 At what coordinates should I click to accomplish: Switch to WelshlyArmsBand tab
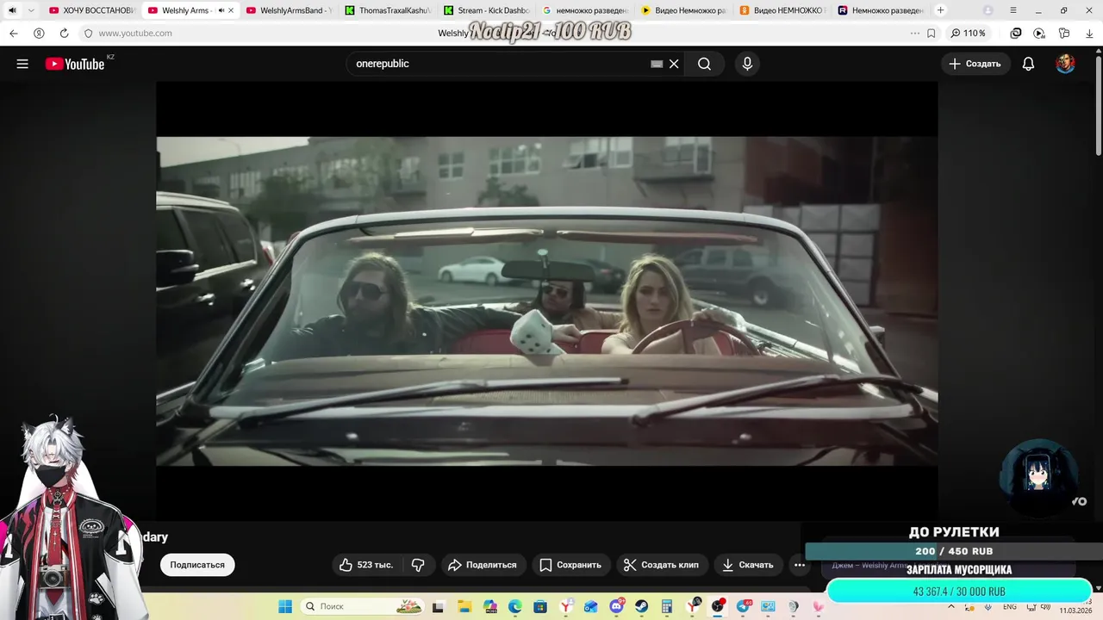(289, 10)
